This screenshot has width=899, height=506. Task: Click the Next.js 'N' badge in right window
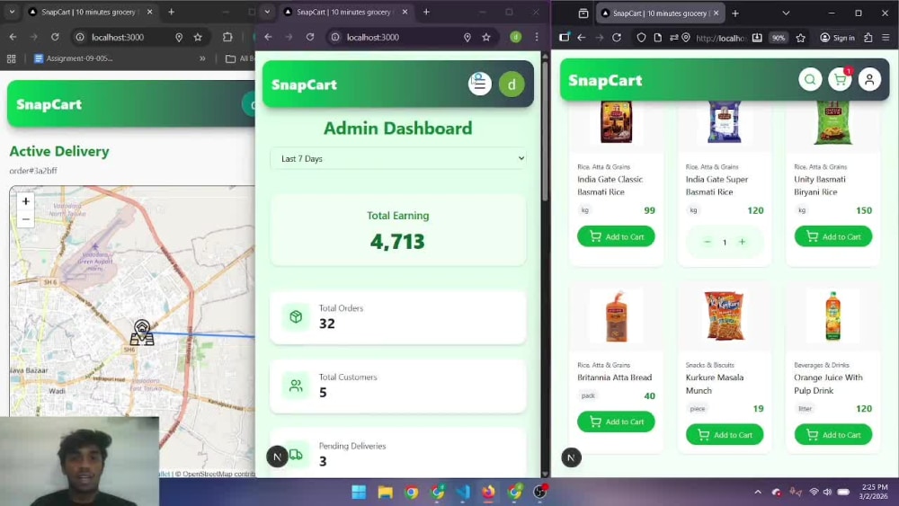[571, 457]
